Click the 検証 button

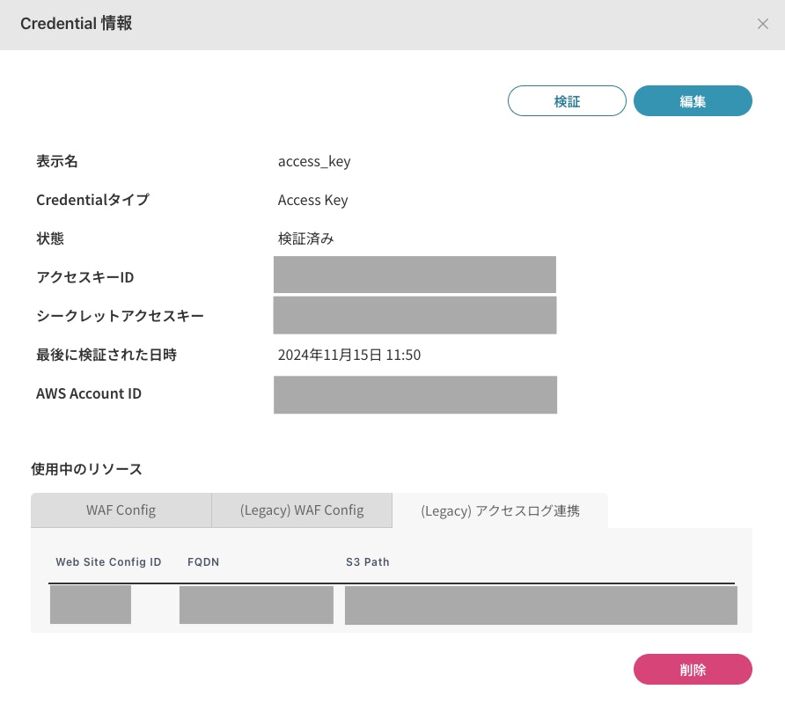tap(567, 101)
